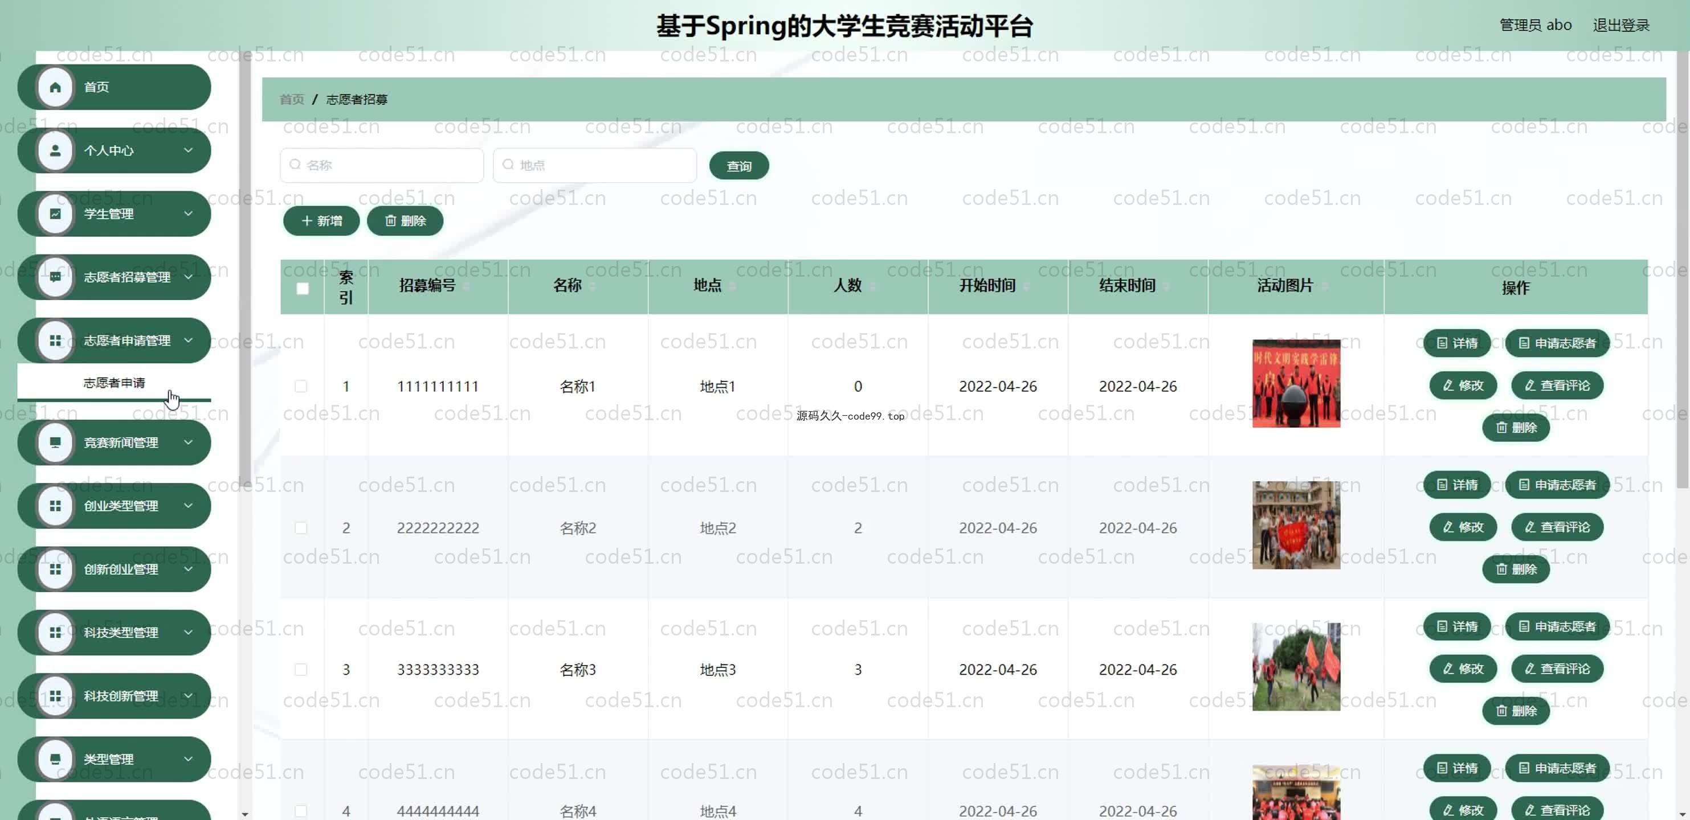1690x820 pixels.
Task: Click the grid icon for 科技创新管理
Action: tap(55, 696)
